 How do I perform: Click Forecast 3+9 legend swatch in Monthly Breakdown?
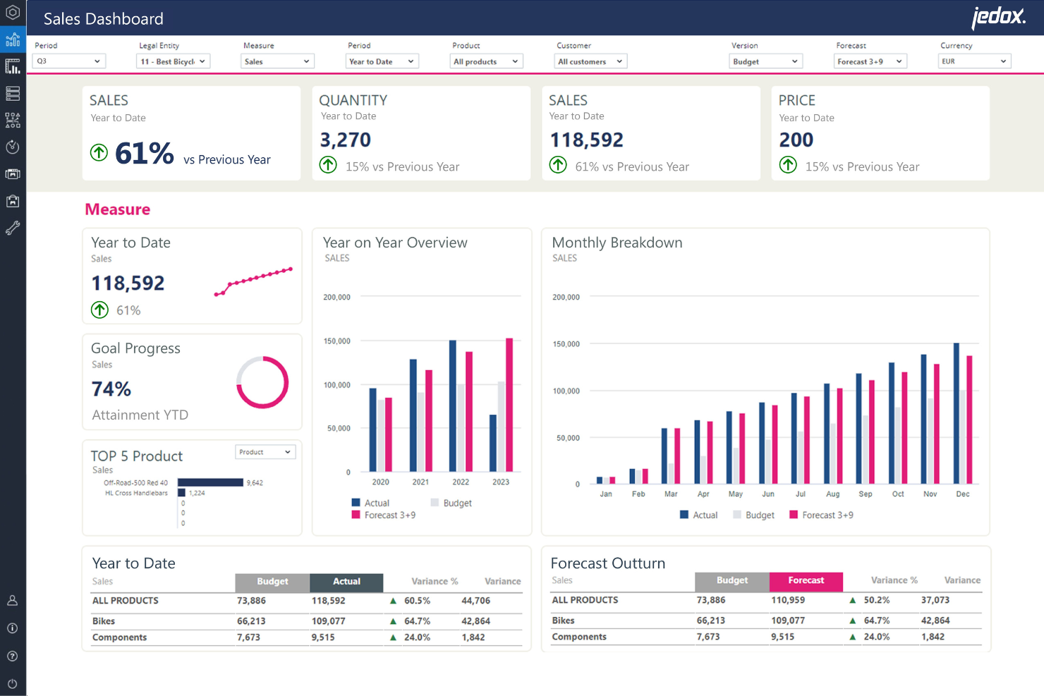(x=794, y=515)
